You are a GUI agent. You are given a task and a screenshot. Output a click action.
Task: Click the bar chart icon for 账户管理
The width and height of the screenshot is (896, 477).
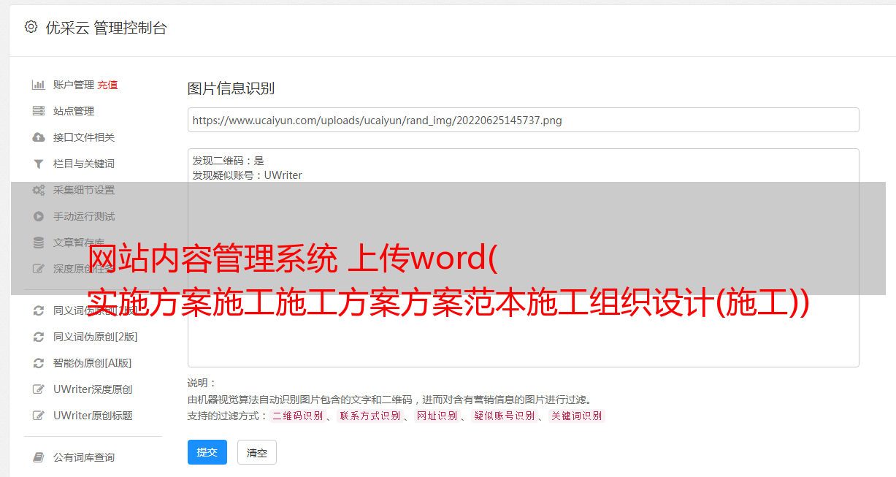(39, 85)
